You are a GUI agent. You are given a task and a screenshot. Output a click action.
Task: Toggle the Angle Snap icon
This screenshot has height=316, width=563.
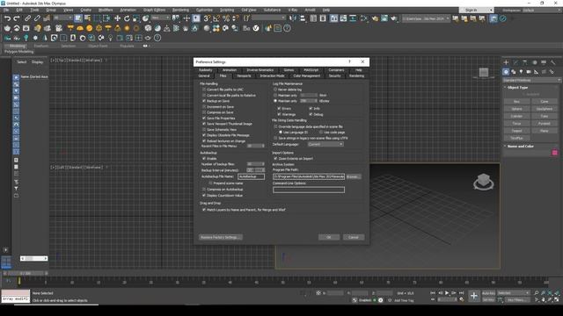[x=216, y=18]
